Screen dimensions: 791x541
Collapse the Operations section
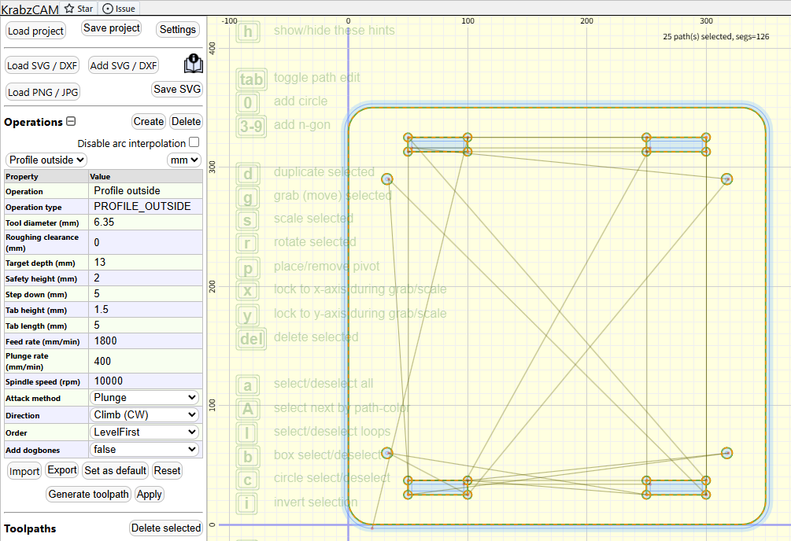[x=71, y=122]
